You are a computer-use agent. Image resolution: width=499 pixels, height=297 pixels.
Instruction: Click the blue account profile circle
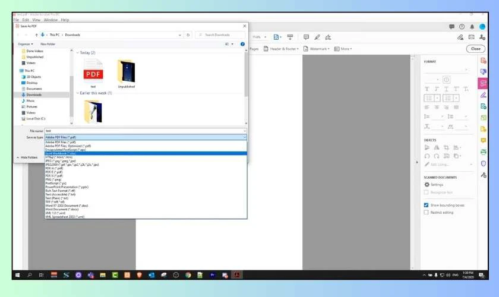482,27
